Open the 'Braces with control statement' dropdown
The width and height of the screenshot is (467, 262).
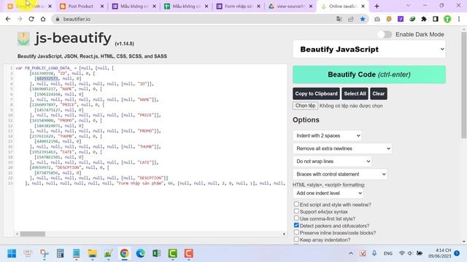tap(339, 174)
